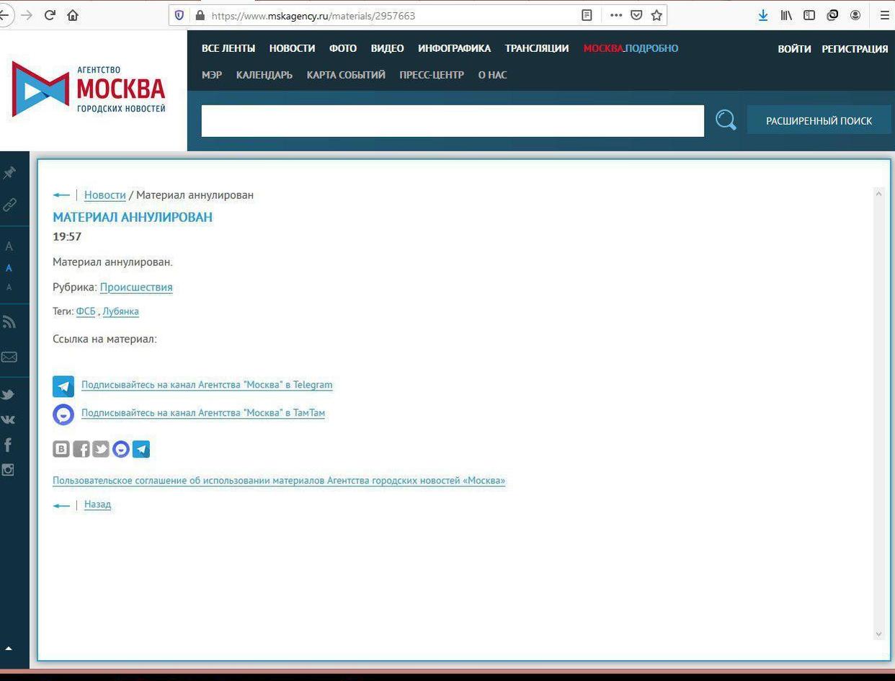Click the browser address bar URL

pos(313,16)
